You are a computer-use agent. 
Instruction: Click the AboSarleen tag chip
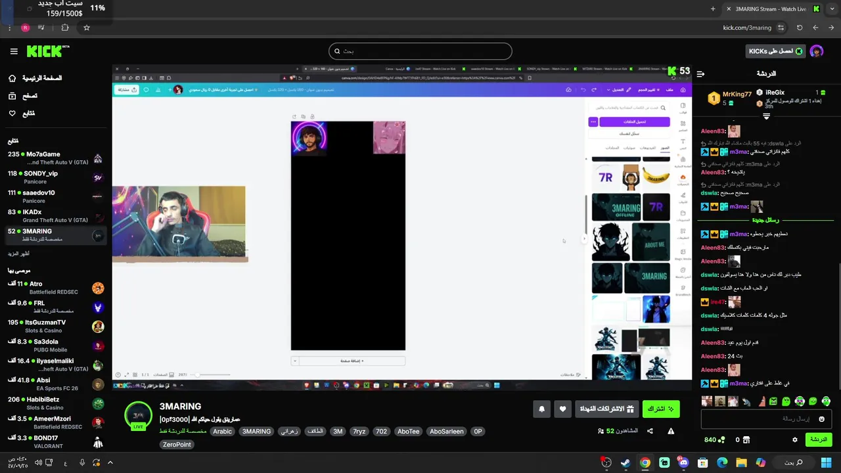(x=447, y=432)
